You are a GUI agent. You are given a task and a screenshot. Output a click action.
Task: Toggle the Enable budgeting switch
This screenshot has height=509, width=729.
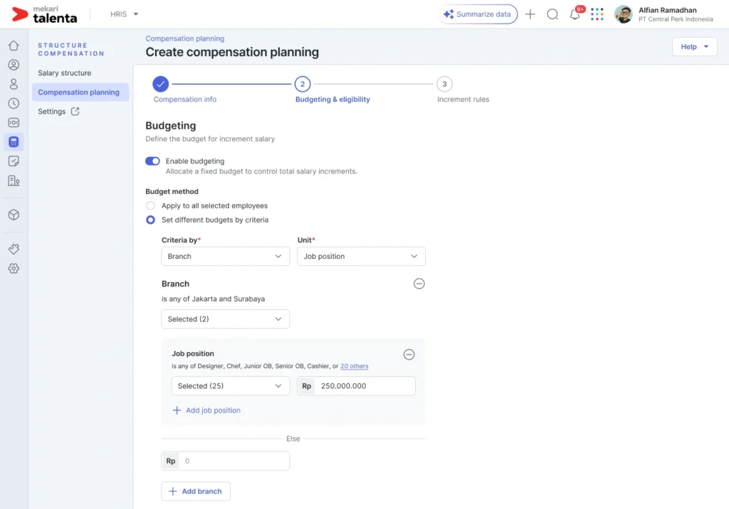click(x=152, y=161)
